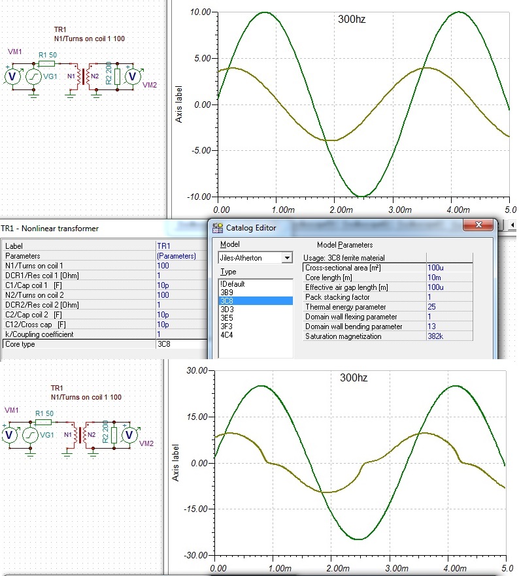Viewport: 519px width, 576px height.
Task: Click Axis label on the top graph
Action: [178, 104]
